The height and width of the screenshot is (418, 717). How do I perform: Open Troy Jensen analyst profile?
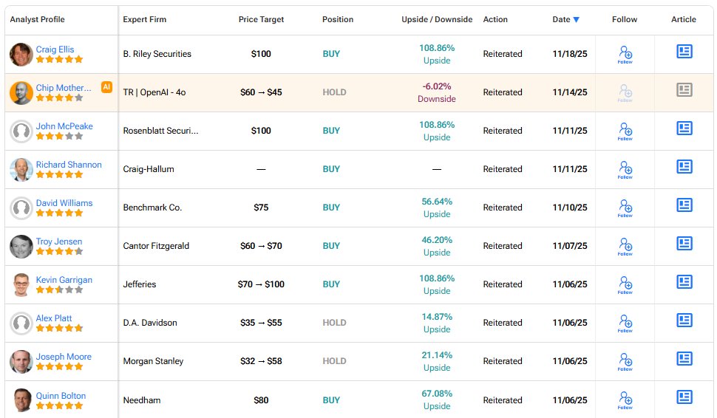tap(59, 241)
